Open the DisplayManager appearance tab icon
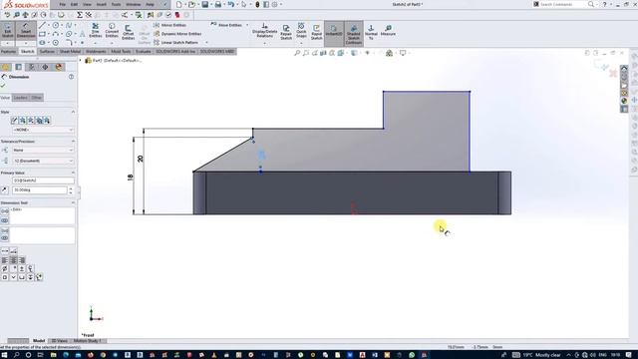The width and height of the screenshot is (638, 359). tap(59, 67)
